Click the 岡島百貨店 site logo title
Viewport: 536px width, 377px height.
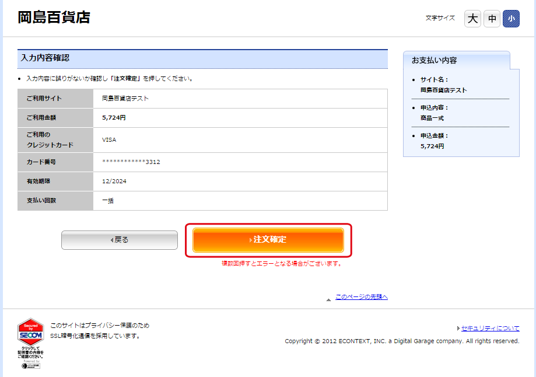(54, 18)
